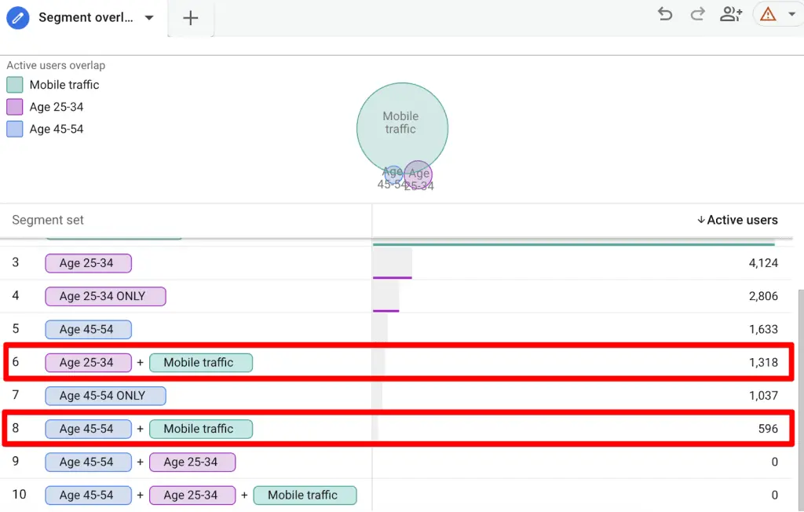The height and width of the screenshot is (512, 804).
Task: Select the Age 45-54 legend swatch
Action: (15, 128)
